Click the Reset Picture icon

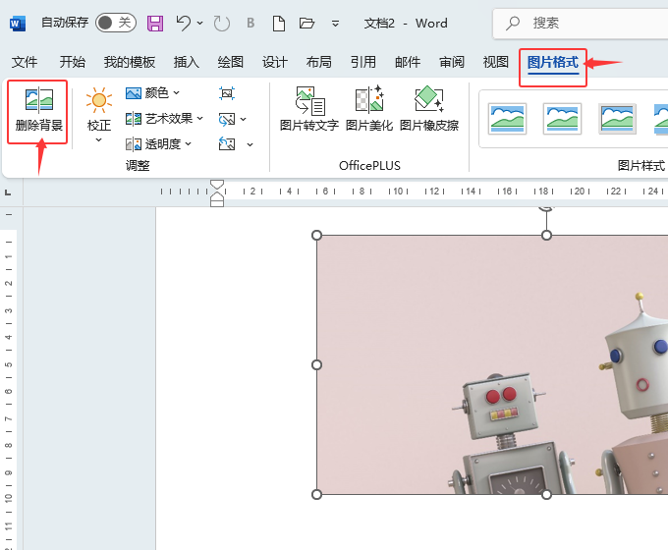(228, 144)
